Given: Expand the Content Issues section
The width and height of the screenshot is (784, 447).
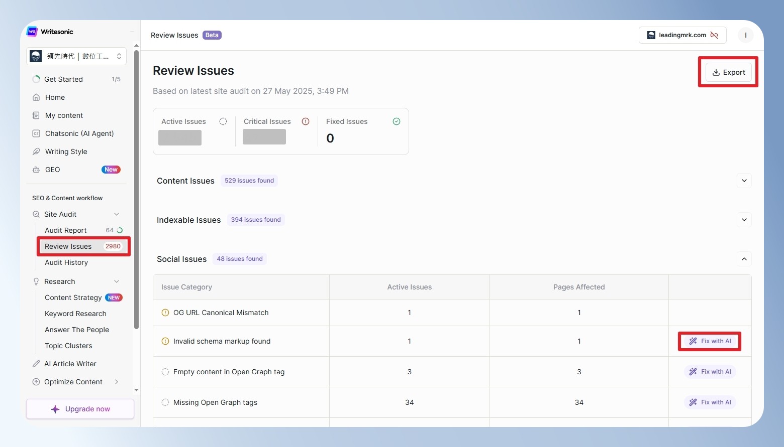Looking at the screenshot, I should pyautogui.click(x=744, y=181).
